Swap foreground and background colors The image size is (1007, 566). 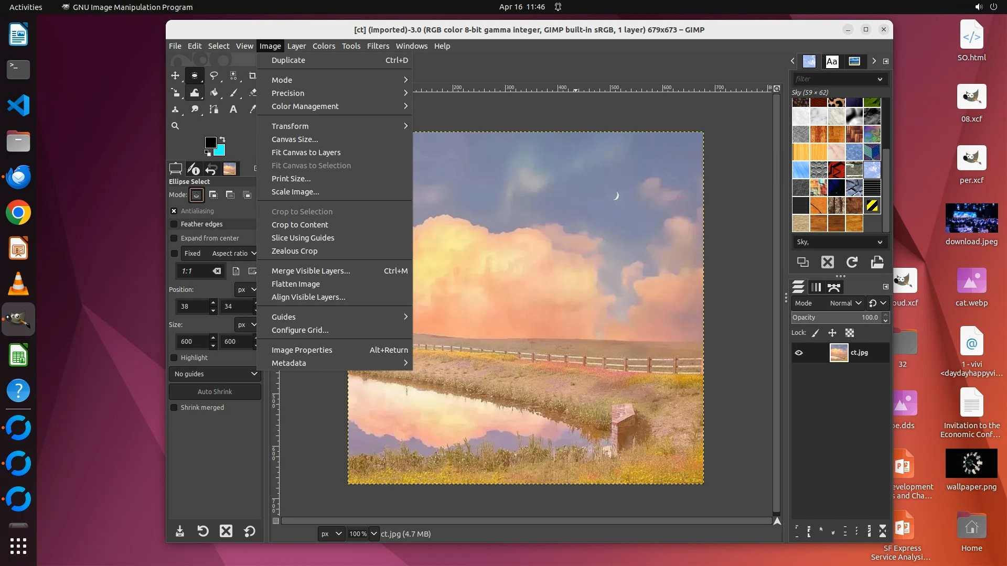click(222, 139)
